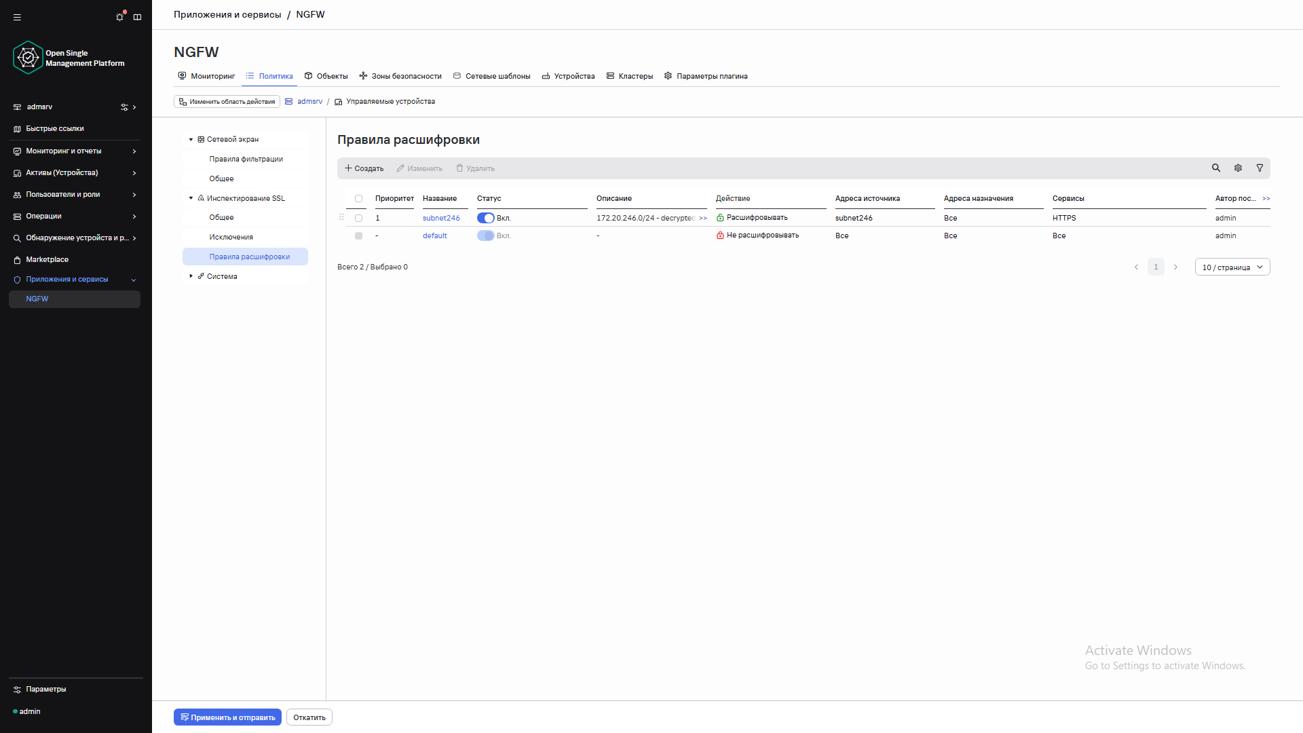Switch to the Объекты tab

(x=326, y=76)
